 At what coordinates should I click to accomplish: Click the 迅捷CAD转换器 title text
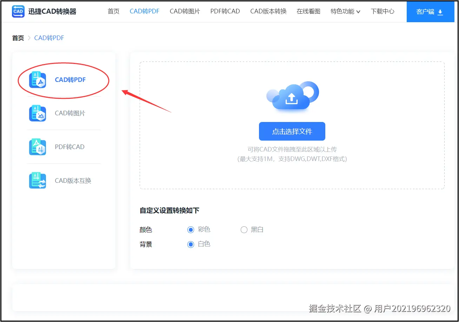[52, 12]
